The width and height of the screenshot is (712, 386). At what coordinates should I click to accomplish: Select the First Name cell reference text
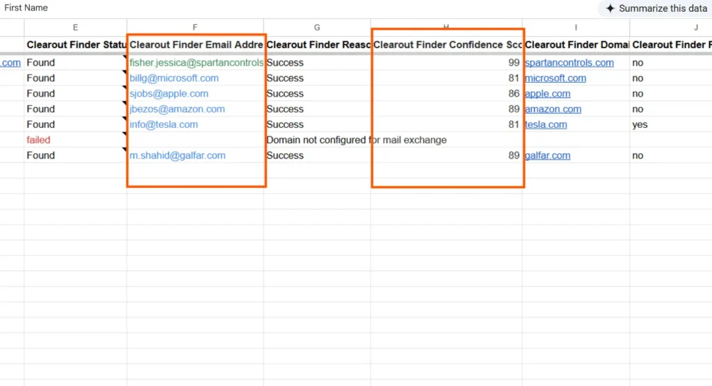[x=26, y=8]
